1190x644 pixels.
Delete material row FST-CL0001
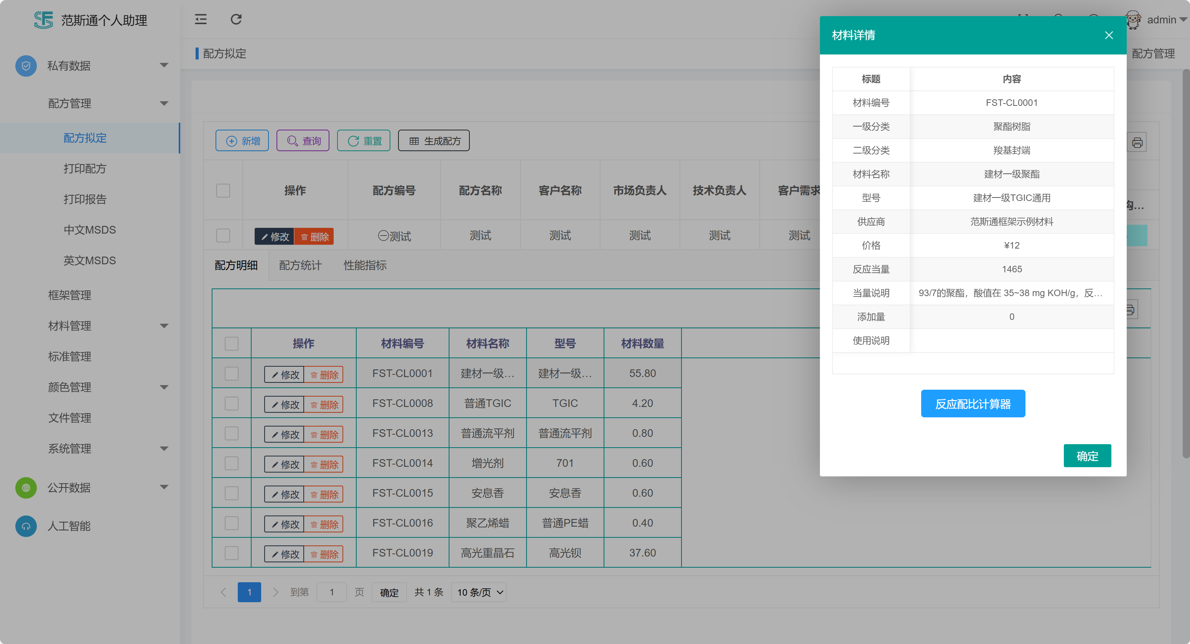(324, 375)
